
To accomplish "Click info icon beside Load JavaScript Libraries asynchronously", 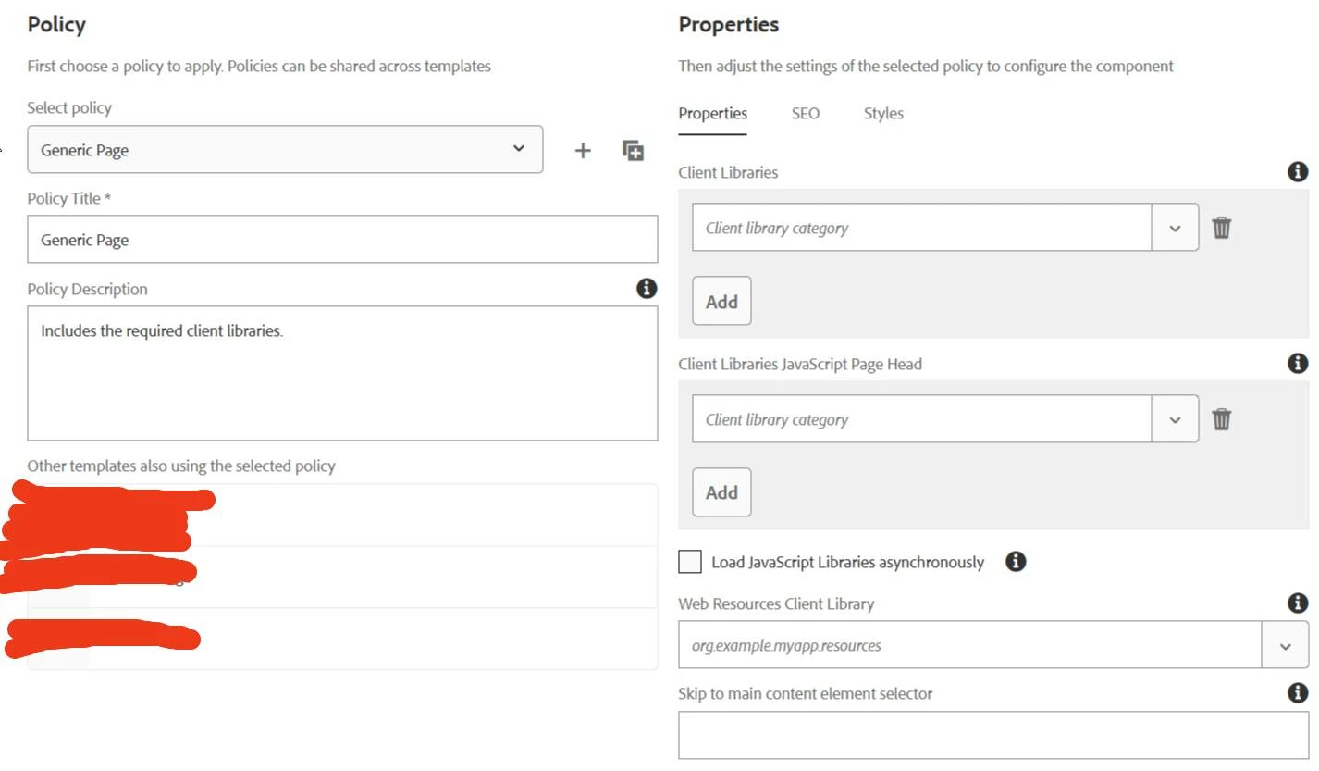I will (x=1016, y=562).
